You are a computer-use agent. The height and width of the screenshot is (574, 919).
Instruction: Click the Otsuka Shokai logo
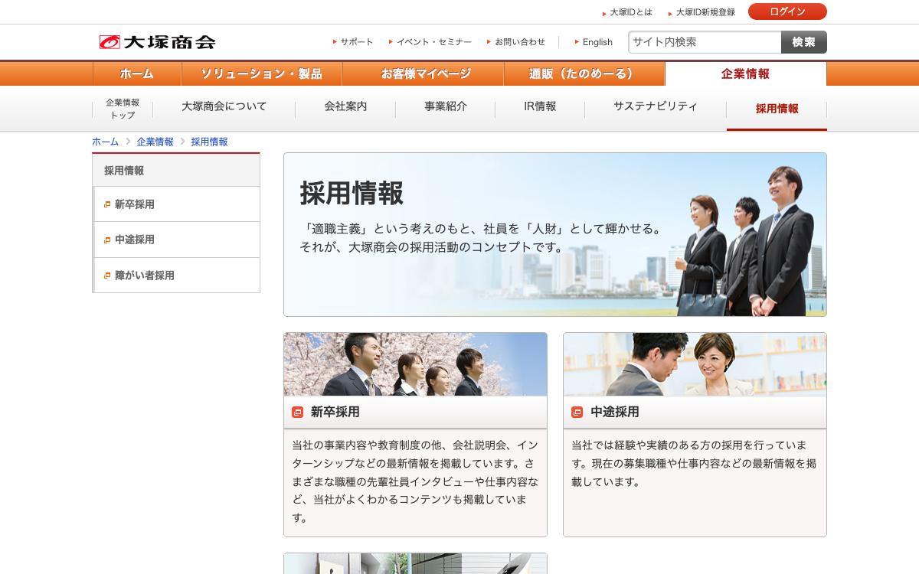(157, 42)
